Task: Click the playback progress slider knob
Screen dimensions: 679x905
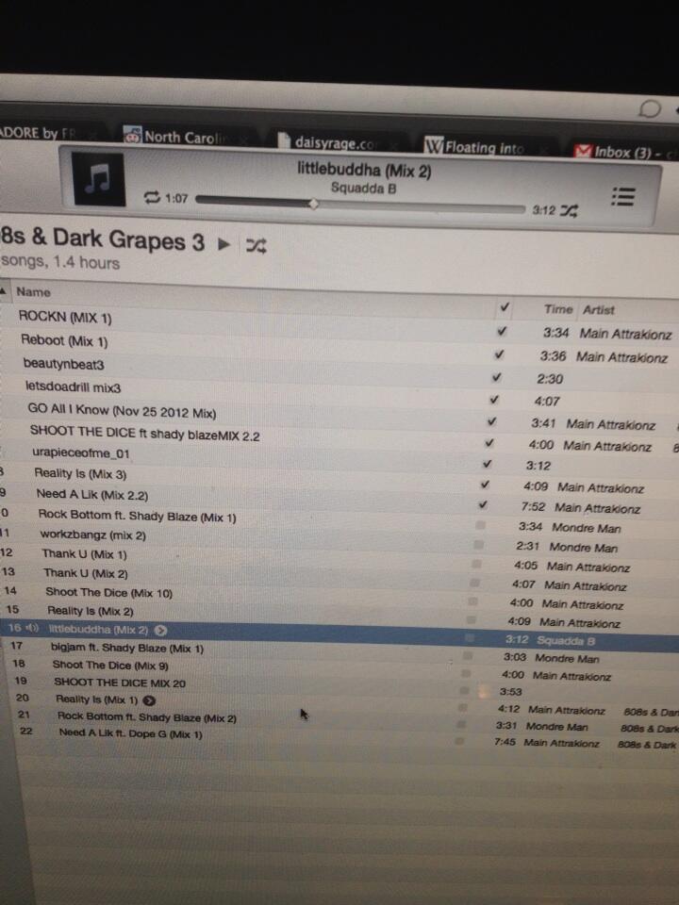Action: click(313, 204)
